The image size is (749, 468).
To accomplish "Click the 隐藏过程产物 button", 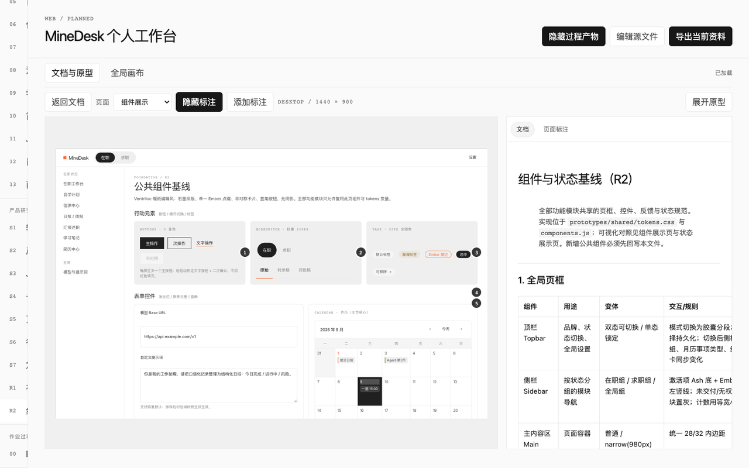I will (573, 36).
